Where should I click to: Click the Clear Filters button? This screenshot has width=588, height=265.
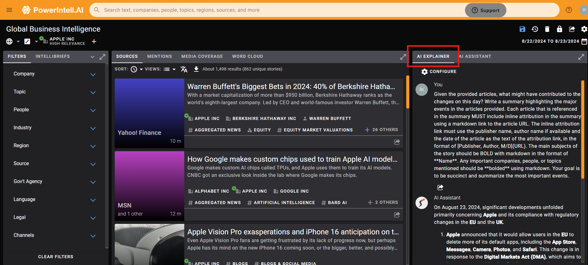tap(56, 257)
